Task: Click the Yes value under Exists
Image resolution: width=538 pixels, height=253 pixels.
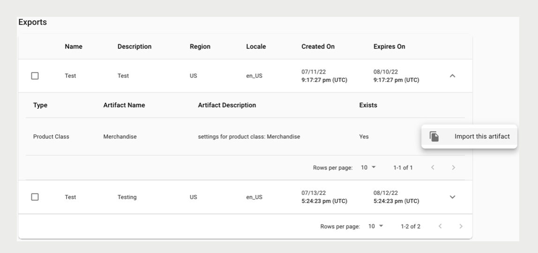Action: click(364, 136)
